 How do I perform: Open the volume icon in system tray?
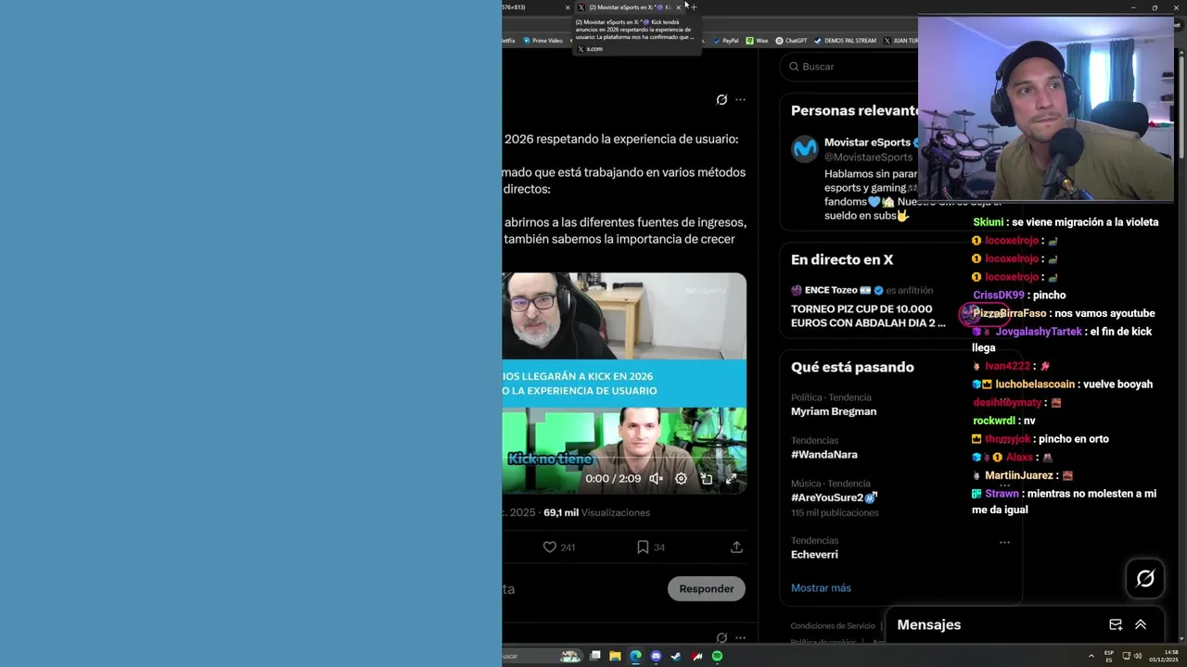tap(1138, 656)
